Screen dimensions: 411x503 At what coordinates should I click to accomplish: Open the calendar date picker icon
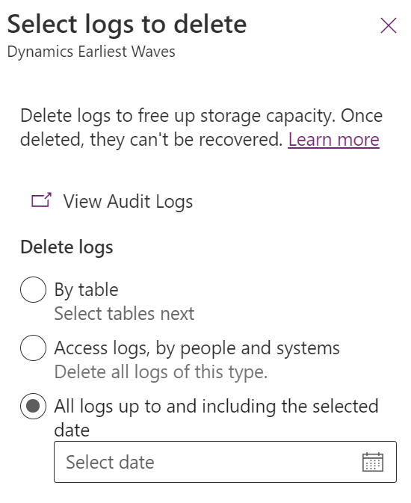372,462
